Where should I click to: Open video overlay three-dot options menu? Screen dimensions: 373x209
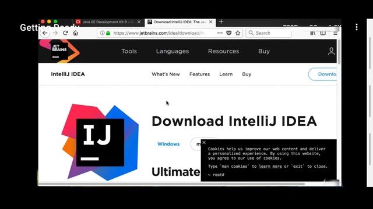356,27
